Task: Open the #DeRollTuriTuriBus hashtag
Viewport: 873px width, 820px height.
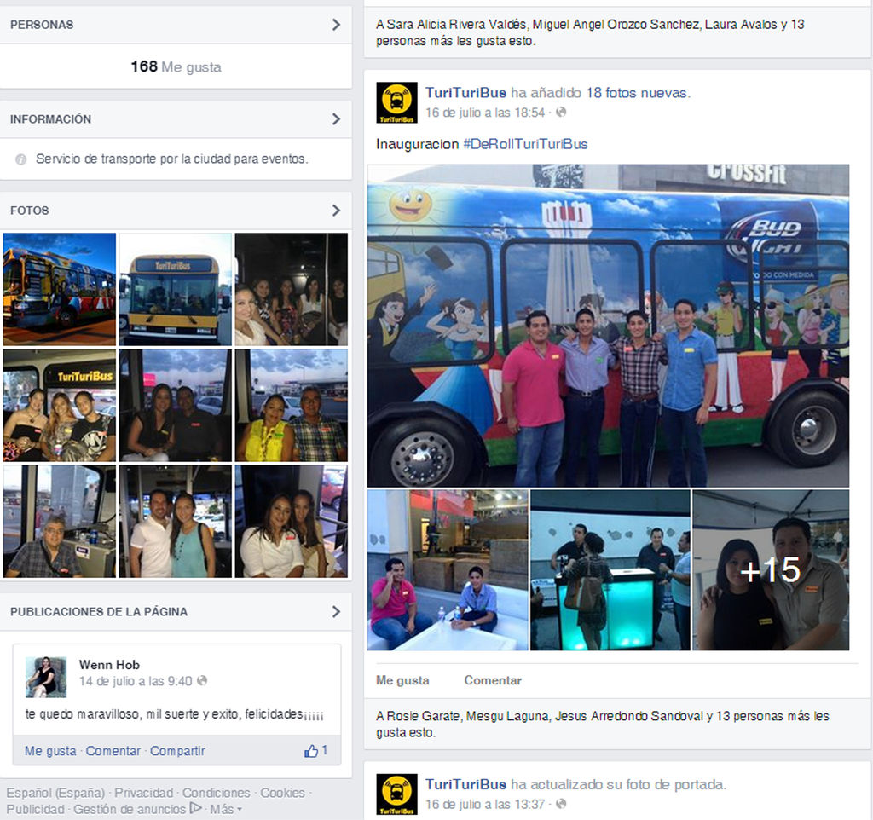Action: tap(525, 144)
